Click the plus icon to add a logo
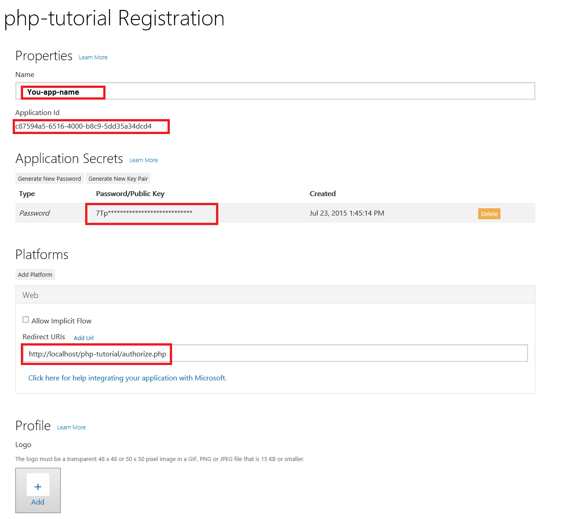572x519 pixels. [38, 487]
